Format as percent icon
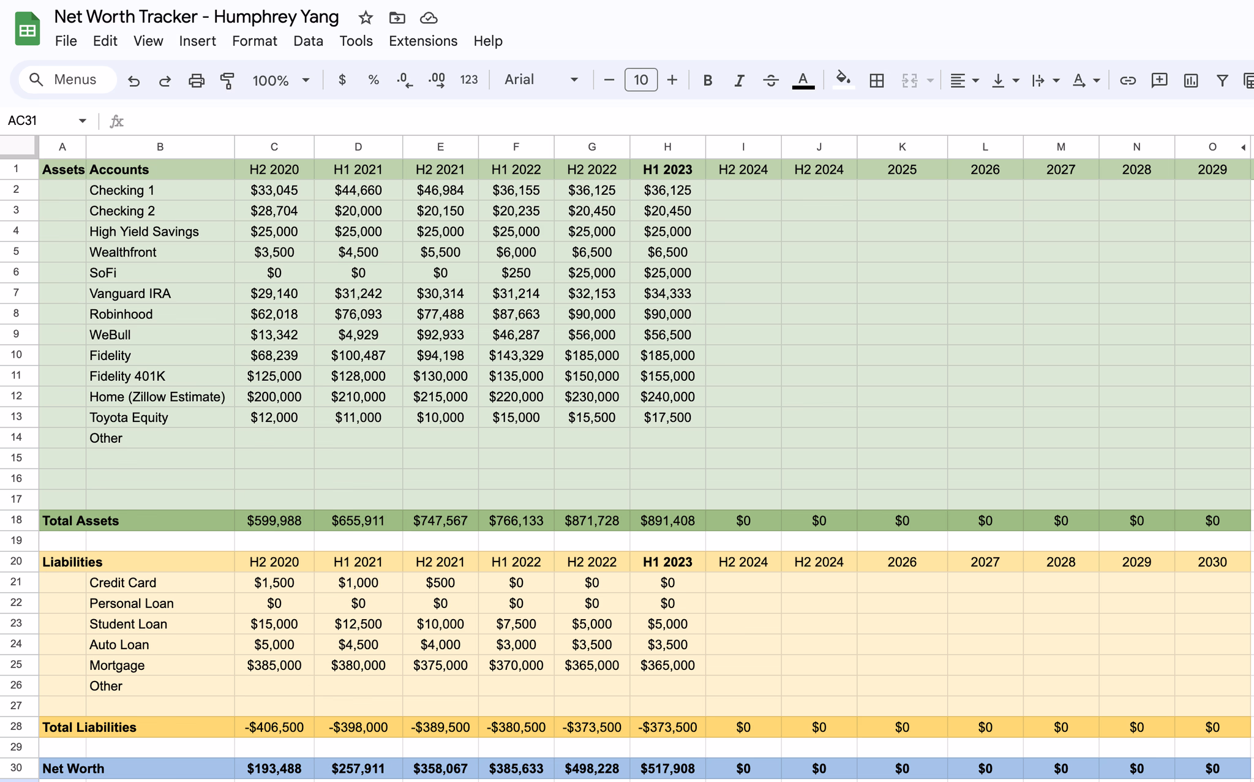The image size is (1254, 782). (x=374, y=80)
